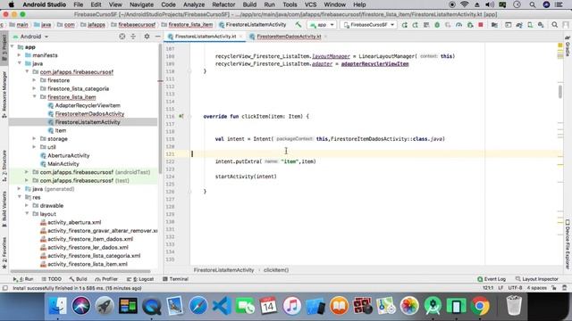Click firestore_lista_item in navigation bar
This screenshot has width=572, height=321.
coord(190,25)
